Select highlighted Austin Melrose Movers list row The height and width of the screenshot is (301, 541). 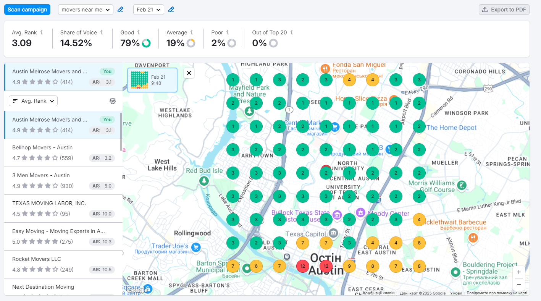[x=63, y=125]
